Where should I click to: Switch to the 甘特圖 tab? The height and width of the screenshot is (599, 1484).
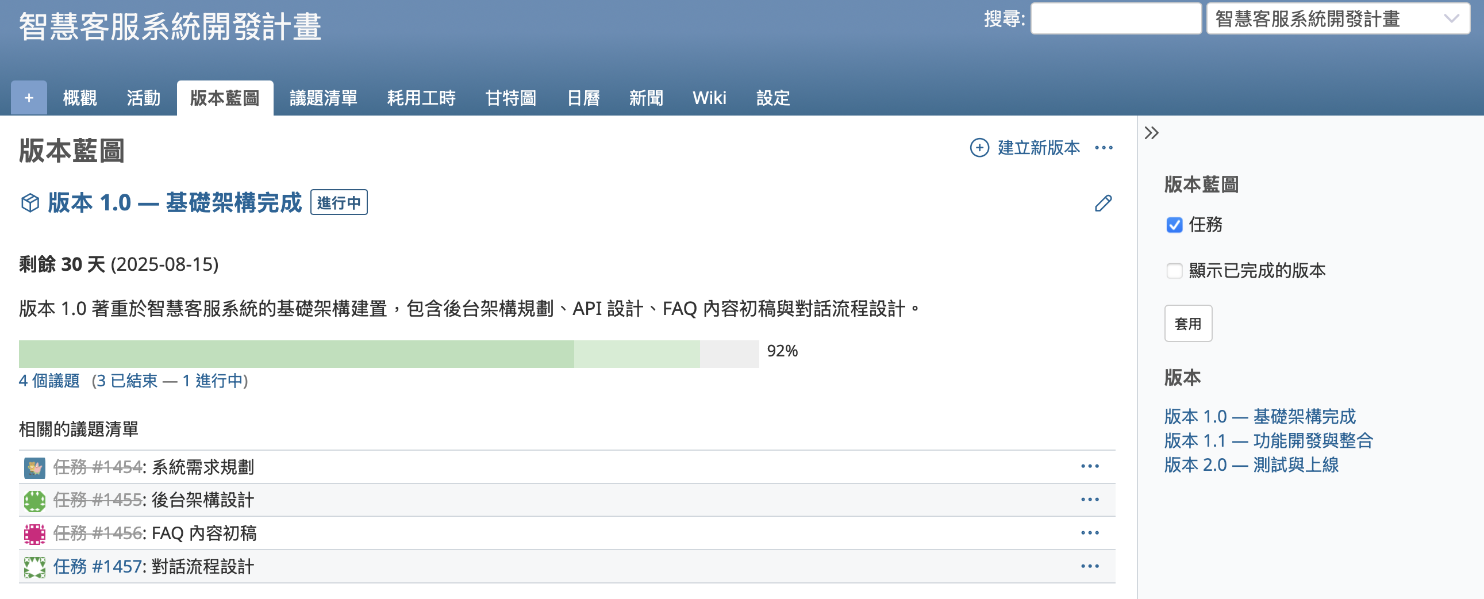point(510,98)
